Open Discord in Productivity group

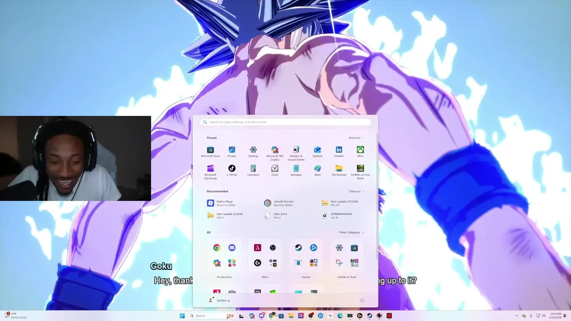click(x=232, y=247)
